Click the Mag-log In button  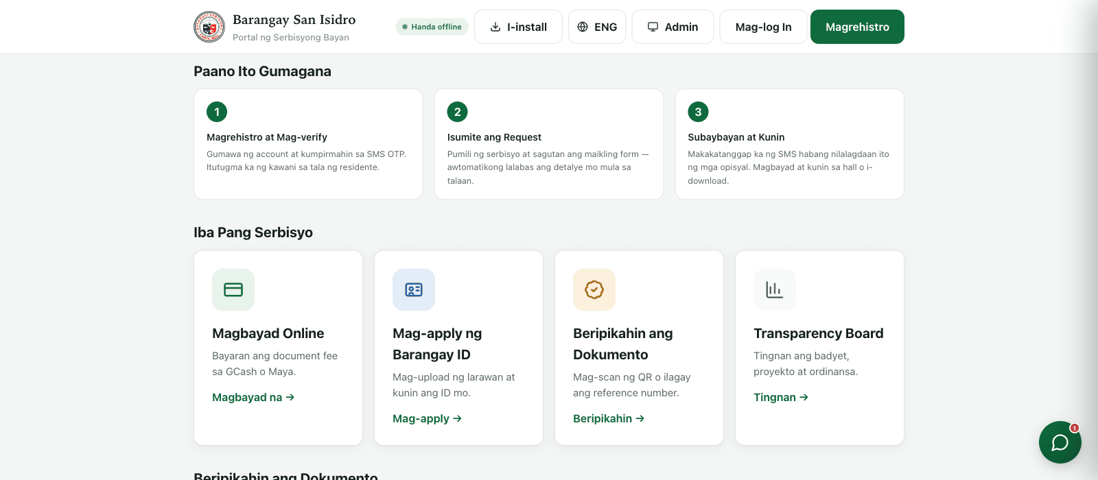click(x=763, y=27)
